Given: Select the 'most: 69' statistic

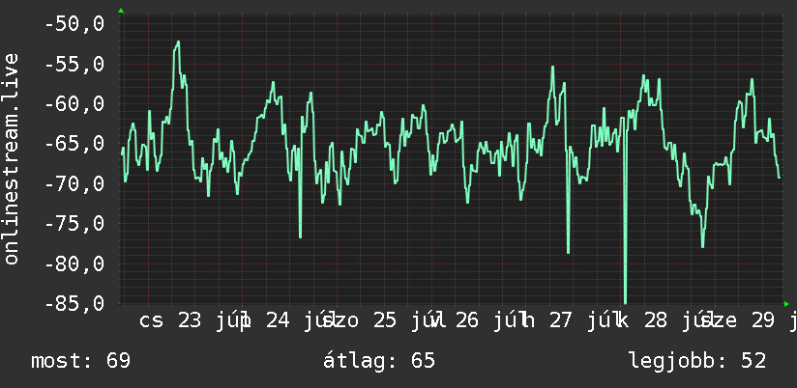Looking at the screenshot, I should tap(81, 361).
